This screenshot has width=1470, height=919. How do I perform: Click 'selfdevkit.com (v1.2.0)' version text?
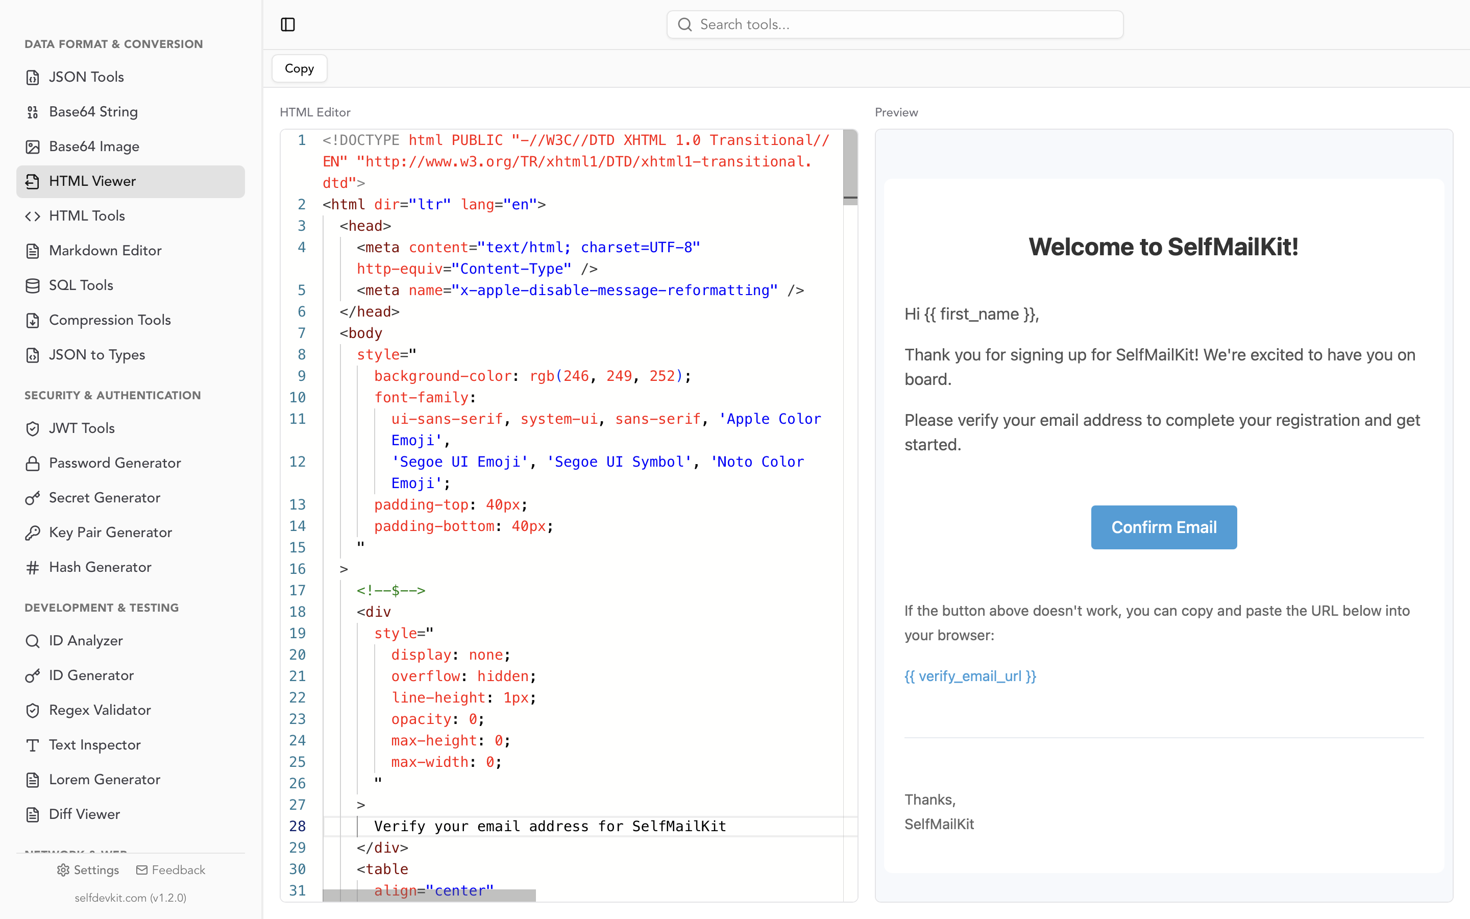pyautogui.click(x=131, y=898)
